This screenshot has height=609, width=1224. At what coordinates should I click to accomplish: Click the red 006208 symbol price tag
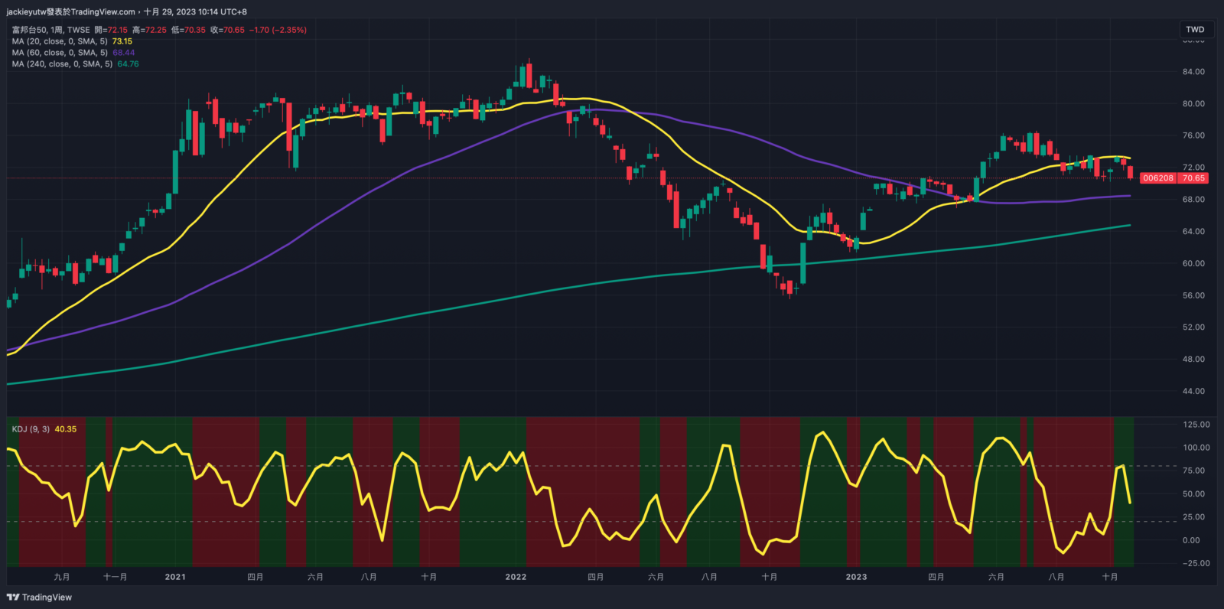point(1157,178)
